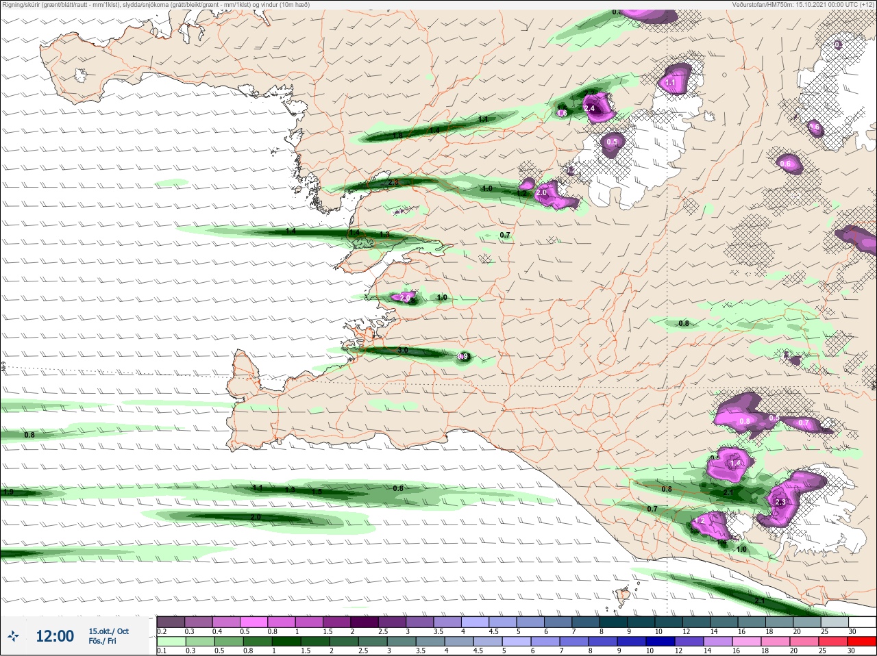
Task: Click the 1.5 rainfall value over the sea
Action: pos(317,492)
